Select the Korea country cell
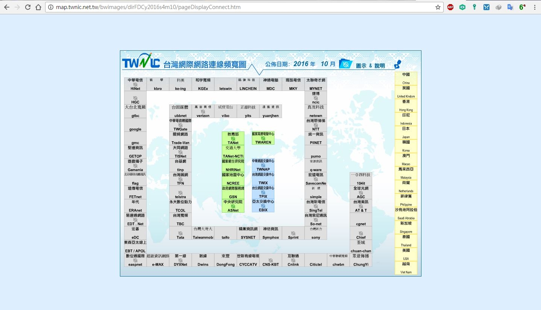This screenshot has width=541, height=310. (406, 146)
